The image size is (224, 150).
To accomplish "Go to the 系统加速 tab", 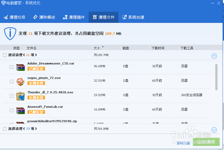I will pyautogui.click(x=134, y=17).
